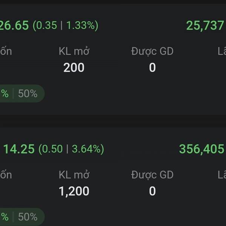Viewport: 226px width, 226px height.
Task: Select the 0.35 | 1.33% change figure
Action: 66,25
